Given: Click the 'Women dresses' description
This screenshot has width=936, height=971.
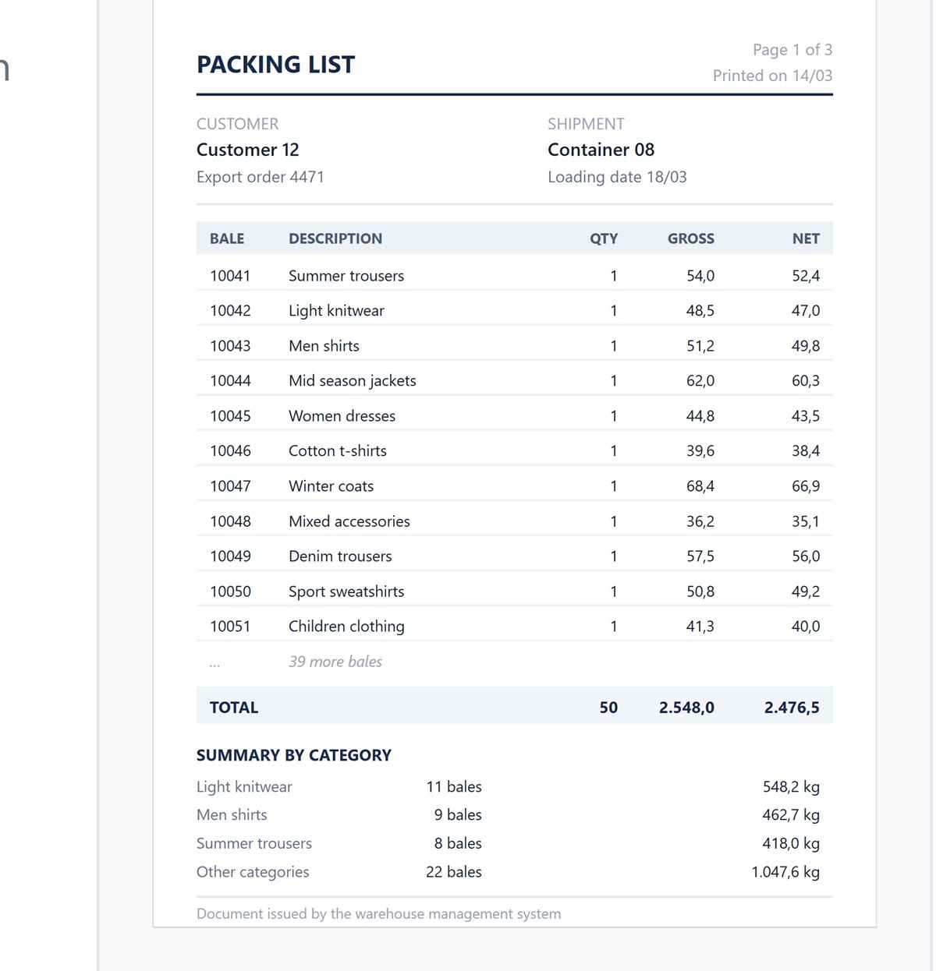Looking at the screenshot, I should click(x=342, y=416).
